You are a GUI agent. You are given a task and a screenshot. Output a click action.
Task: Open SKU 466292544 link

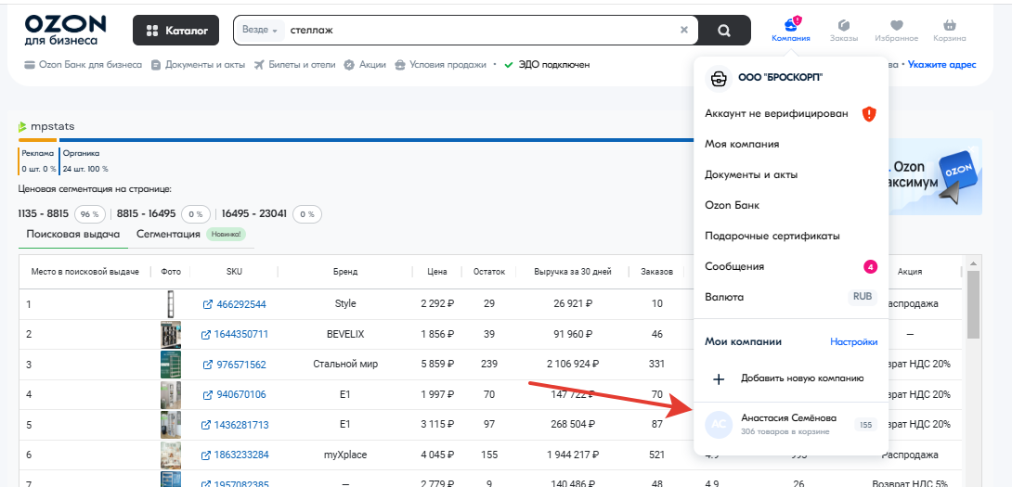(241, 304)
